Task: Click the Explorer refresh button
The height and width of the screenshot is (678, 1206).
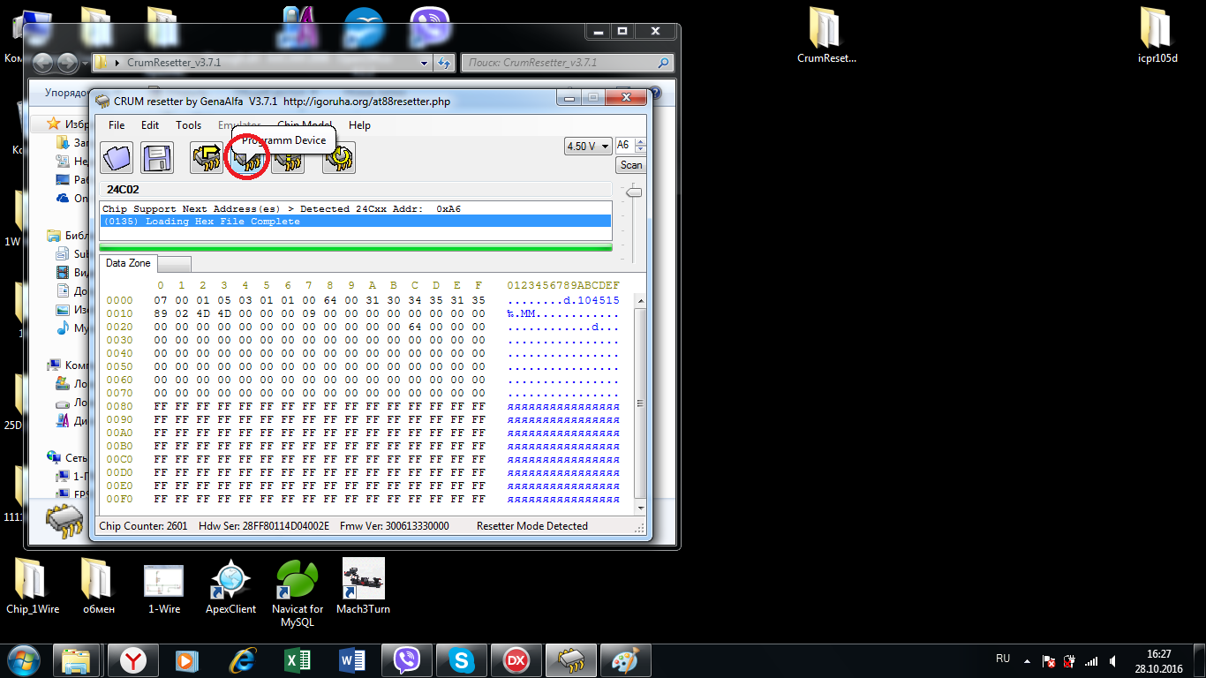Action: [x=444, y=63]
